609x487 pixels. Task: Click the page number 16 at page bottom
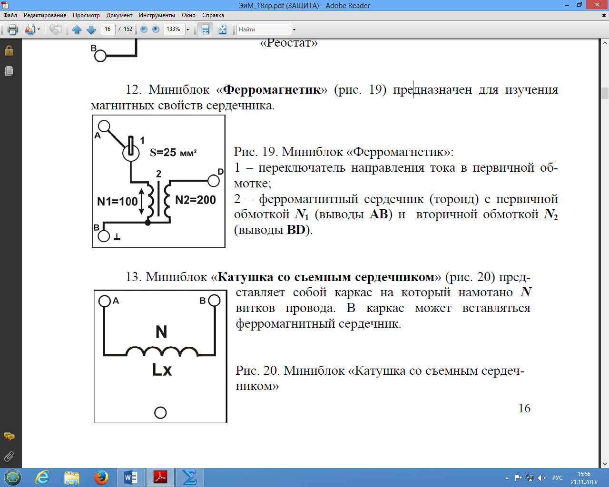(x=524, y=408)
